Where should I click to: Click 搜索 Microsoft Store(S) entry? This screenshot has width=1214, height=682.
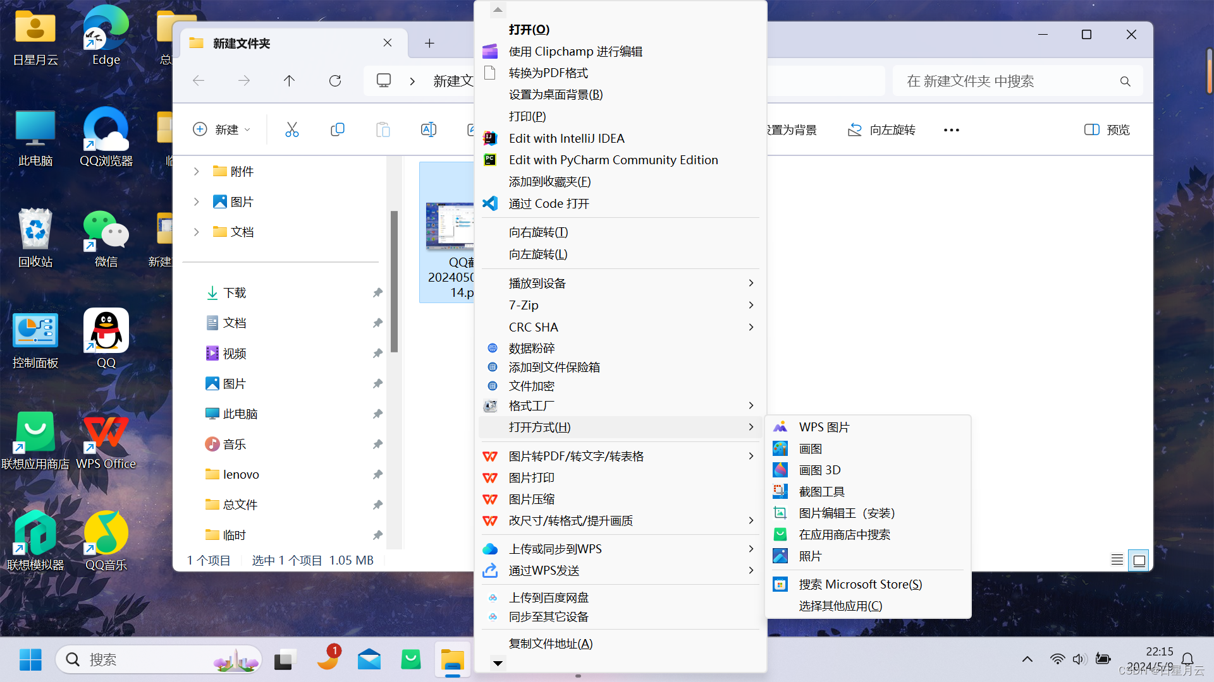868,584
